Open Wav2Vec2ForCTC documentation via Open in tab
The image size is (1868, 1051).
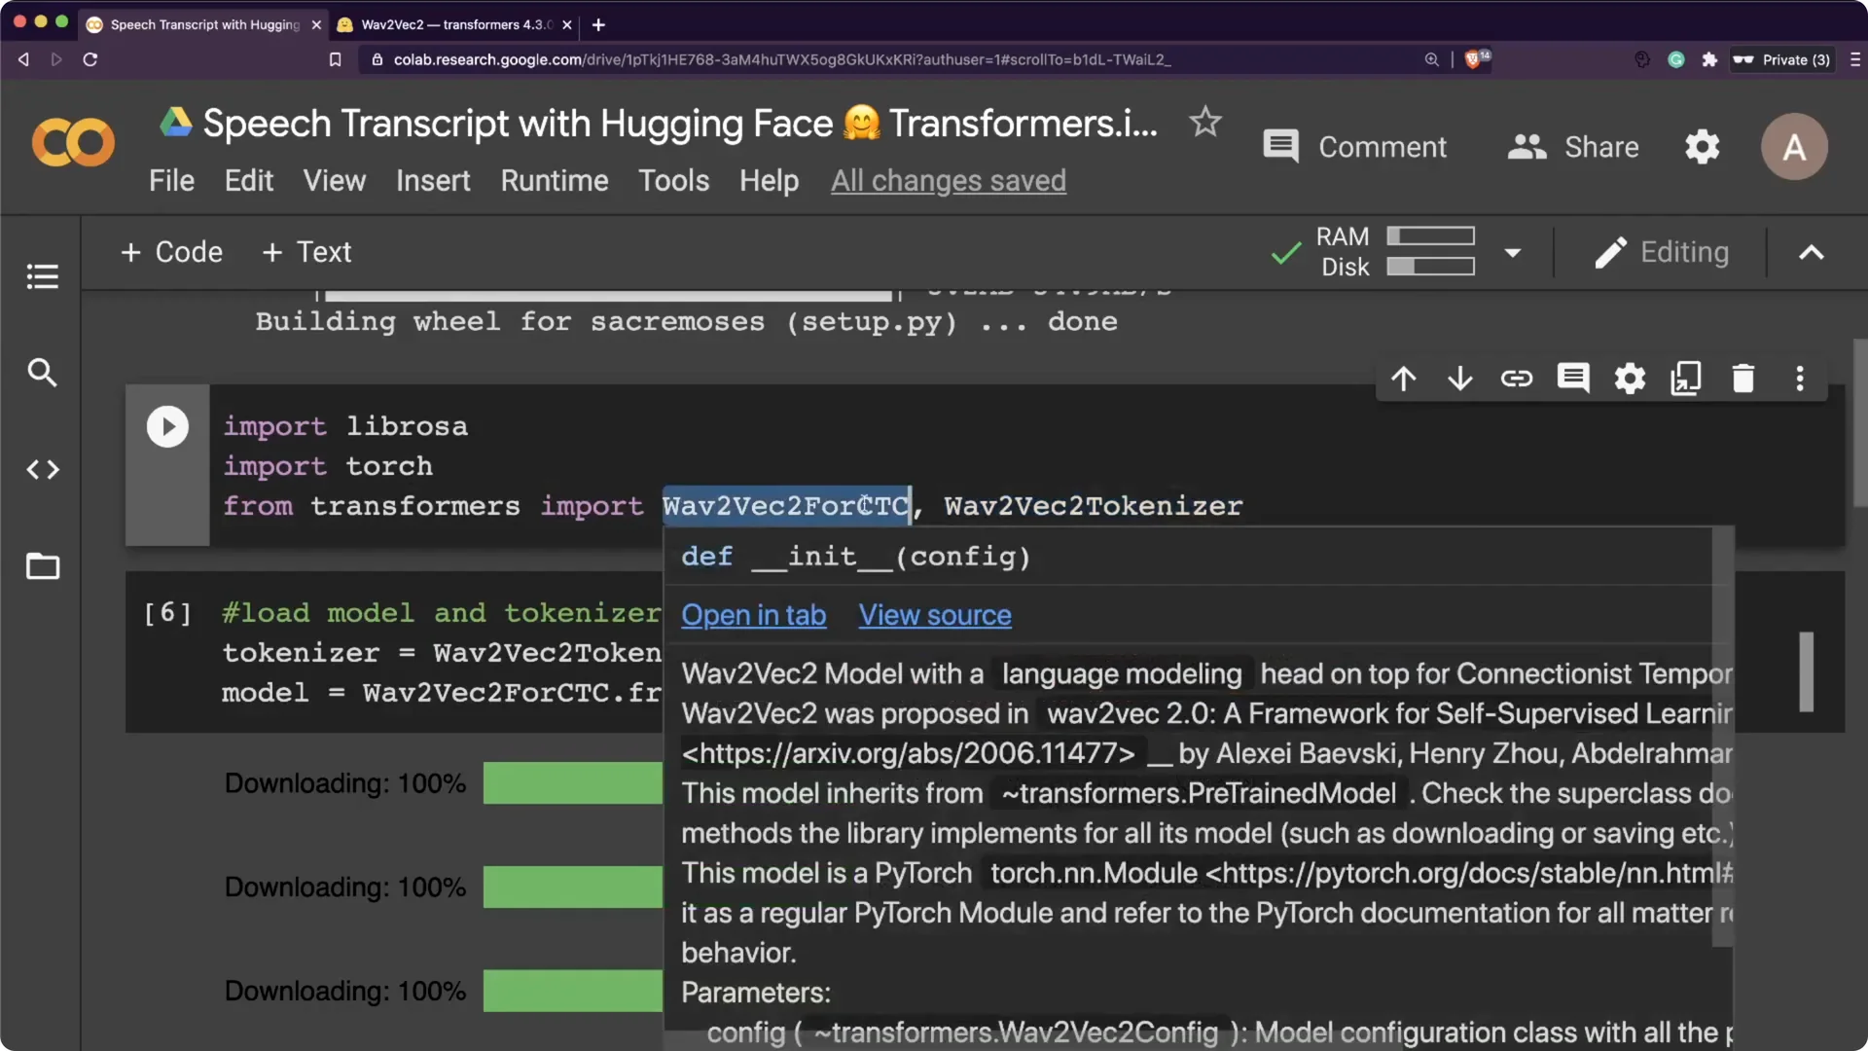click(x=754, y=615)
